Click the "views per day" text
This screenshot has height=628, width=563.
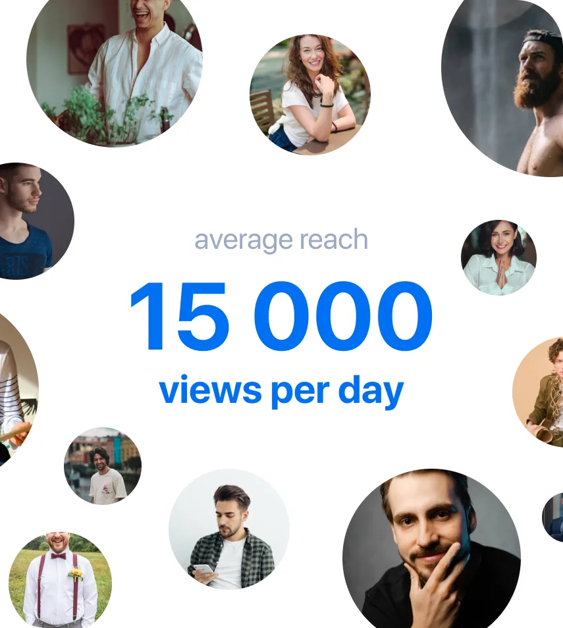281,391
